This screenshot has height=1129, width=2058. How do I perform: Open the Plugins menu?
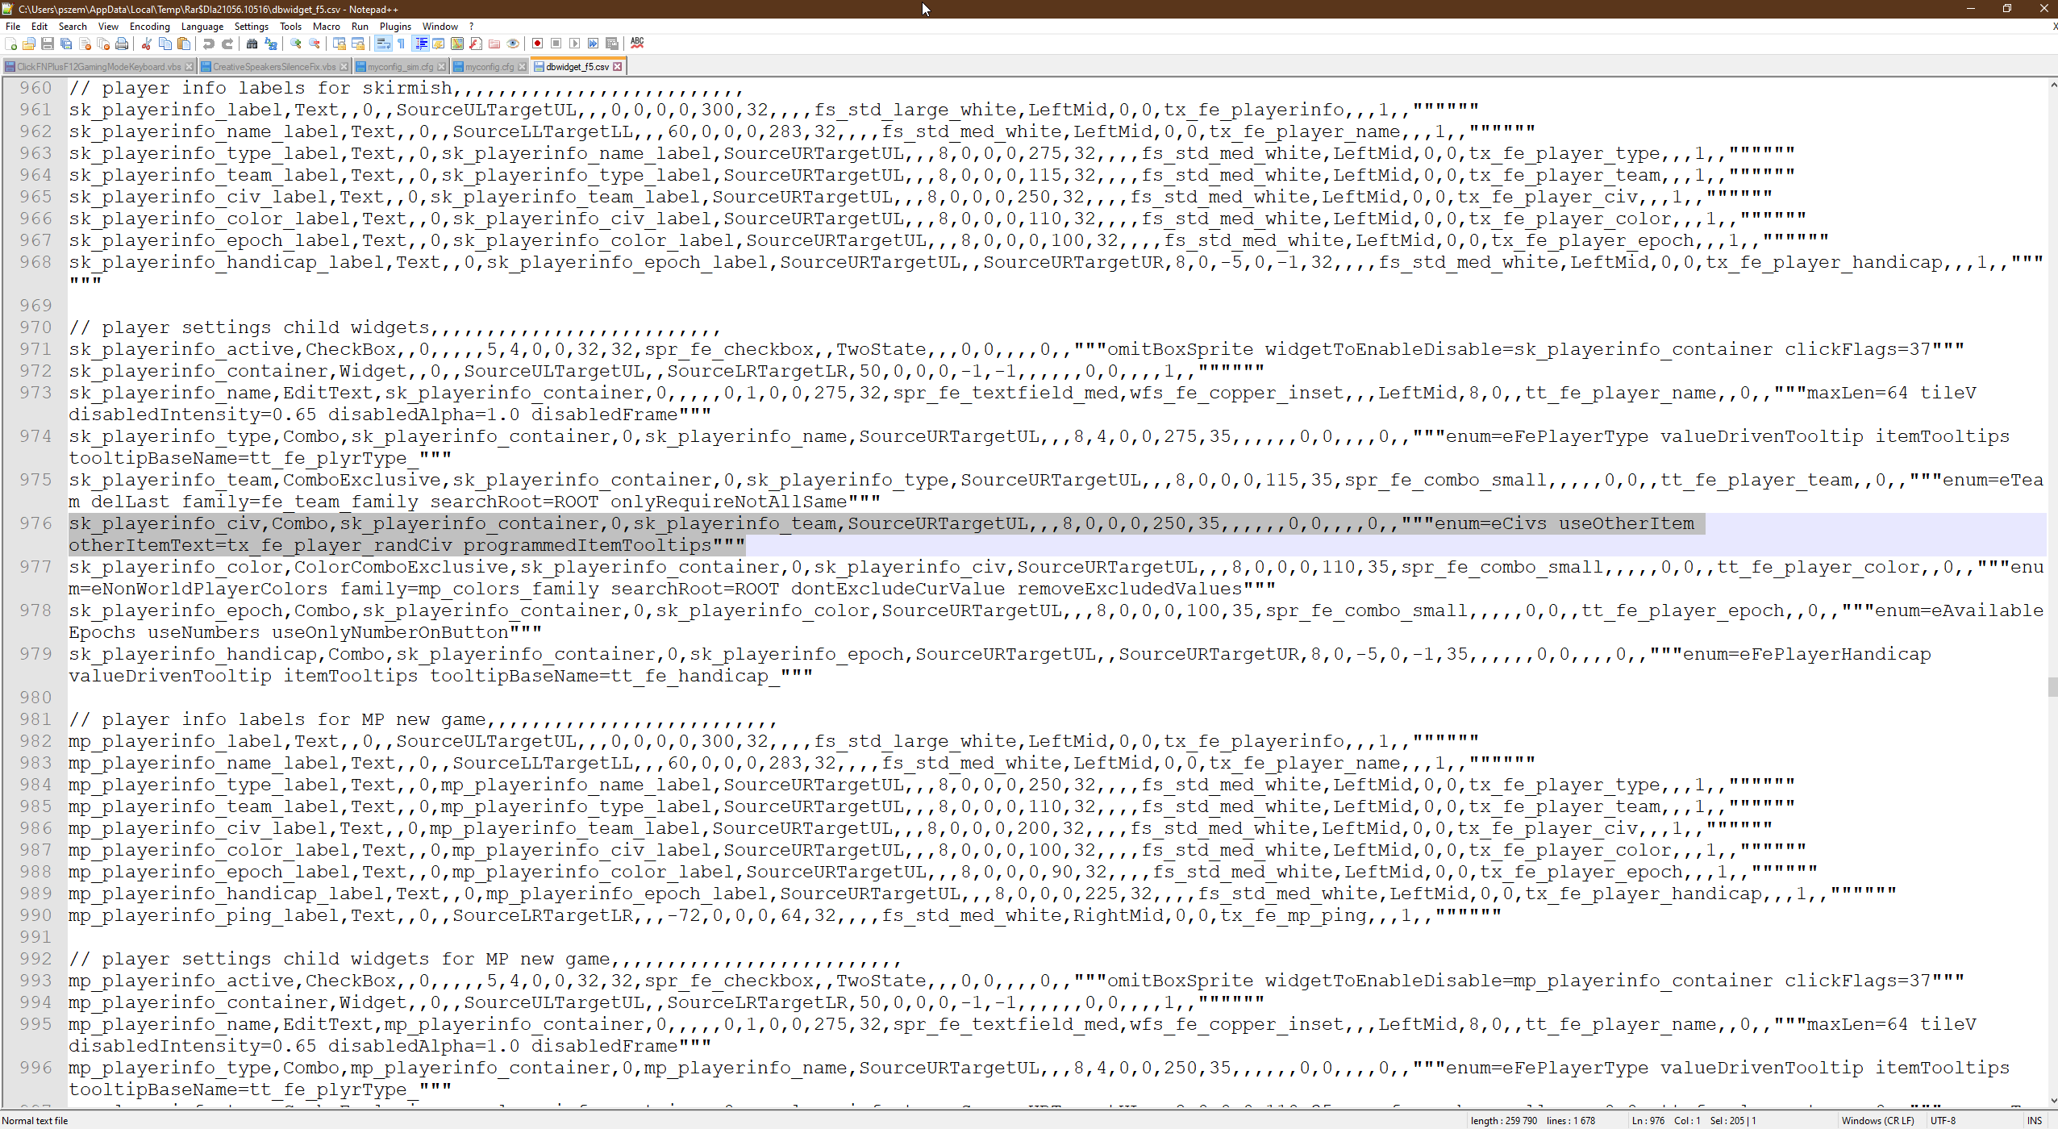(395, 27)
